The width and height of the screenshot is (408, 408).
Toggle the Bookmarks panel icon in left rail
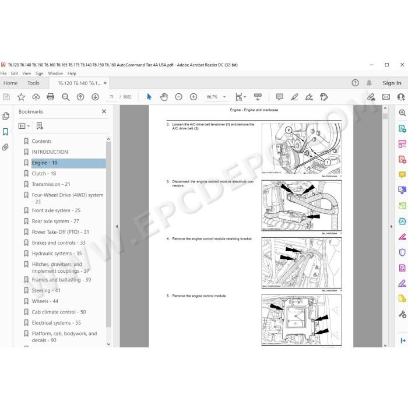[x=5, y=132]
